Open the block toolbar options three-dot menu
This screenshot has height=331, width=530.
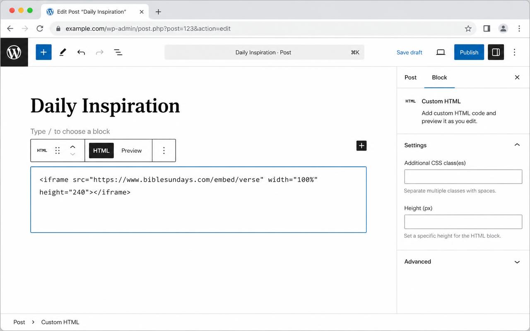[164, 151]
